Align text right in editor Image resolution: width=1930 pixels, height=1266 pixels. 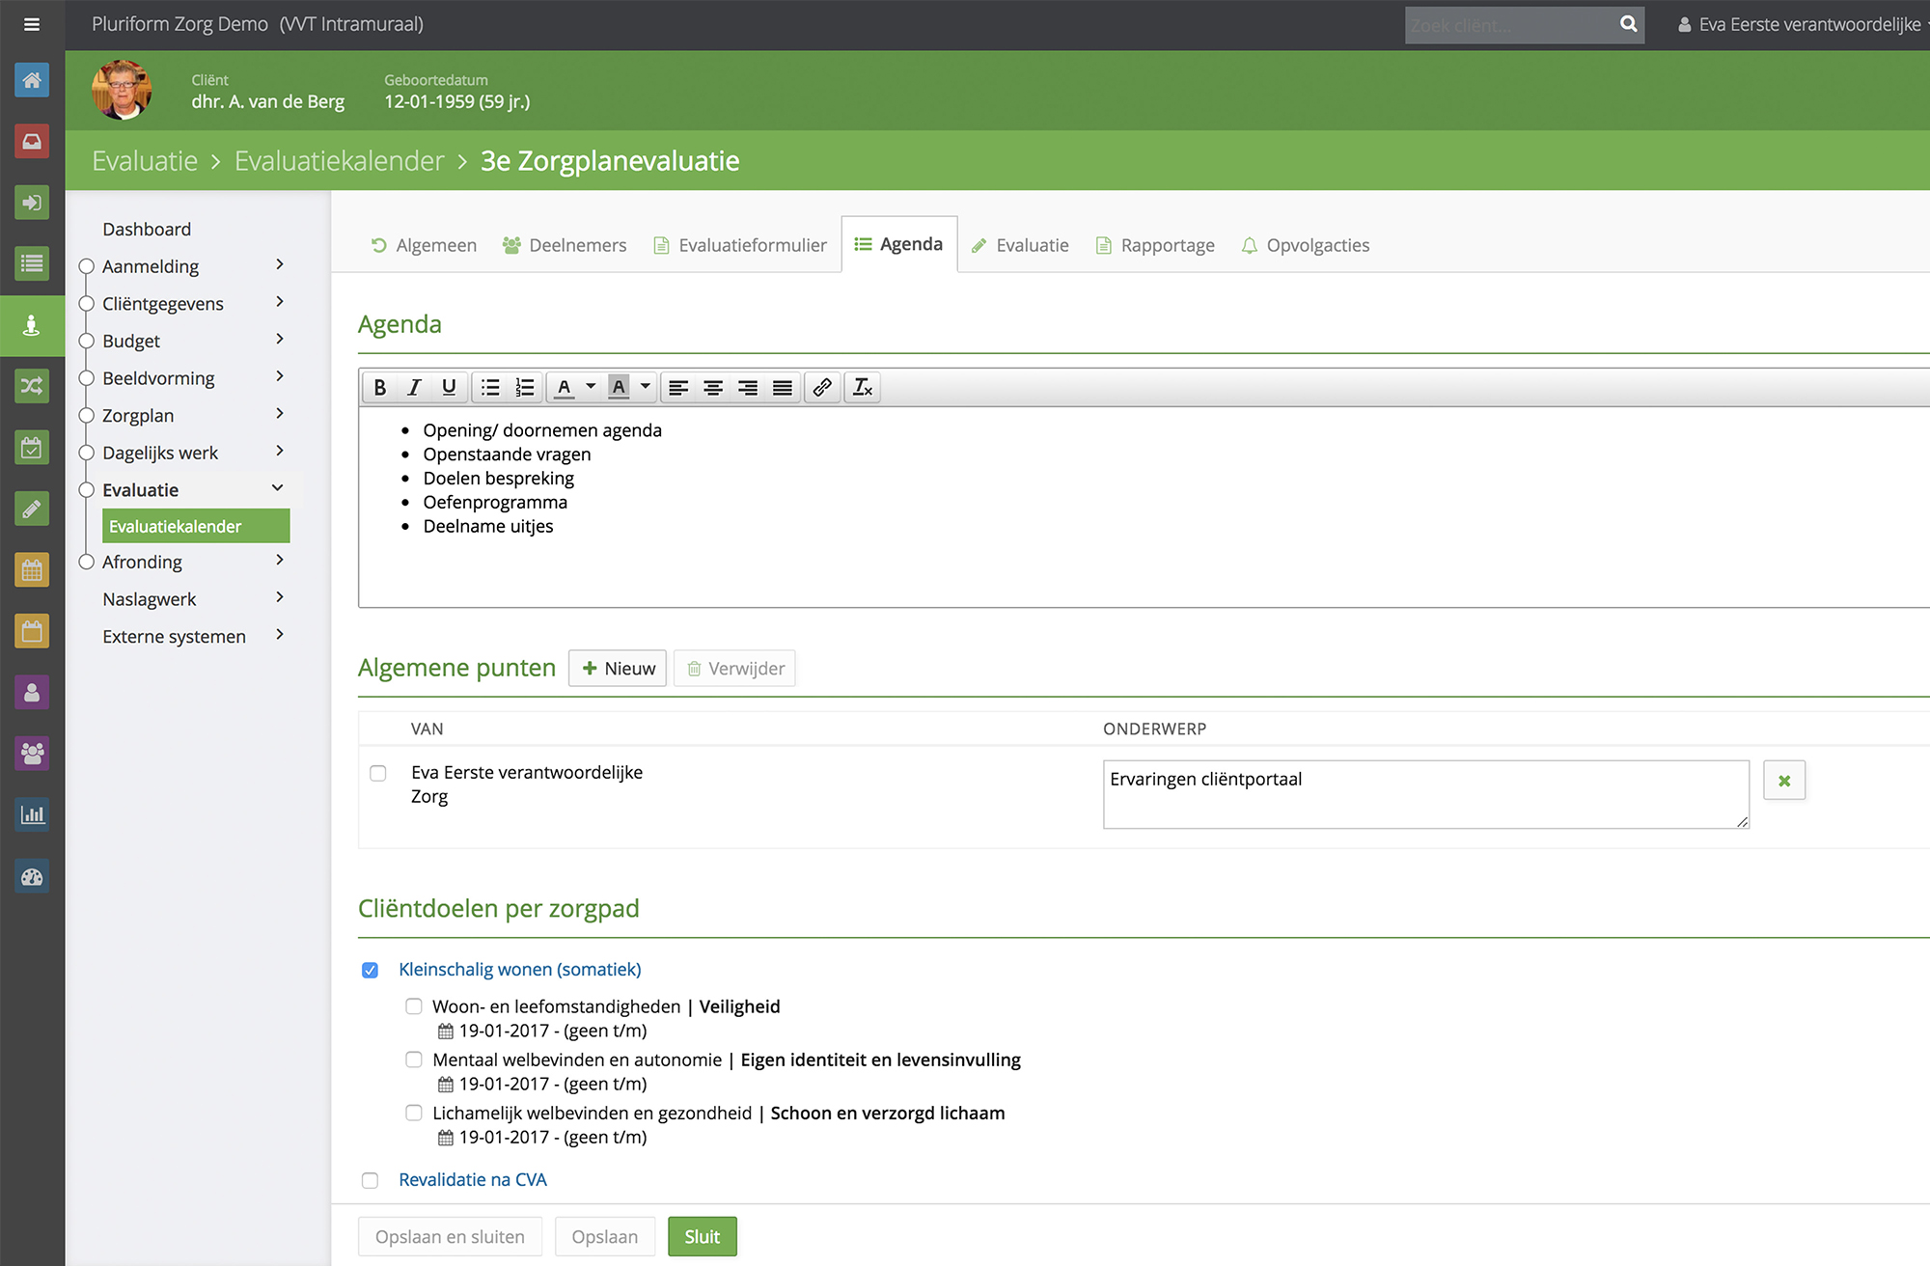click(748, 388)
